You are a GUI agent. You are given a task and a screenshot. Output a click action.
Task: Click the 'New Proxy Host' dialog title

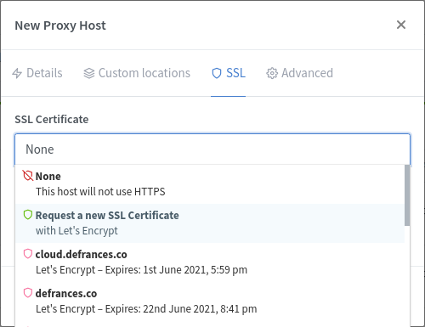(x=60, y=25)
